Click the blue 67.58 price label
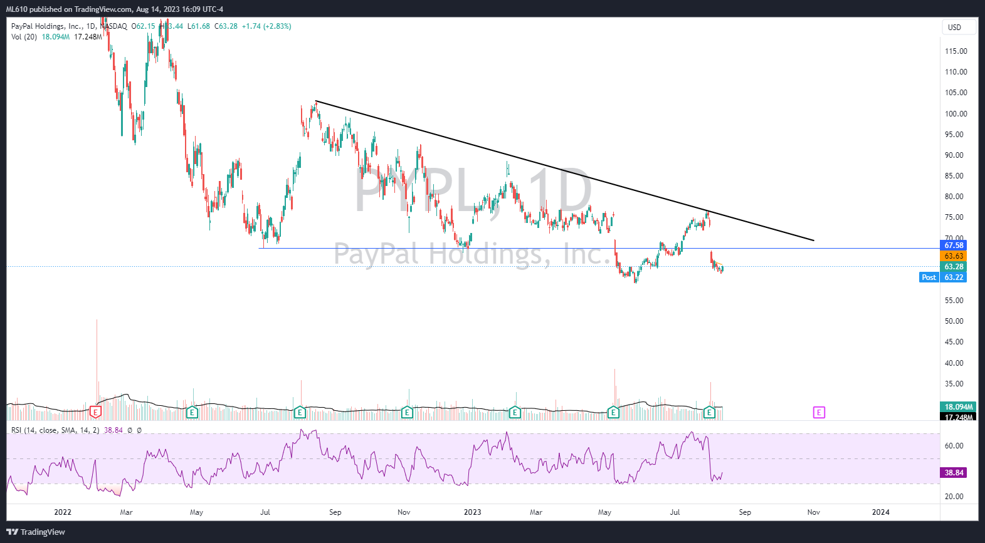 click(954, 246)
